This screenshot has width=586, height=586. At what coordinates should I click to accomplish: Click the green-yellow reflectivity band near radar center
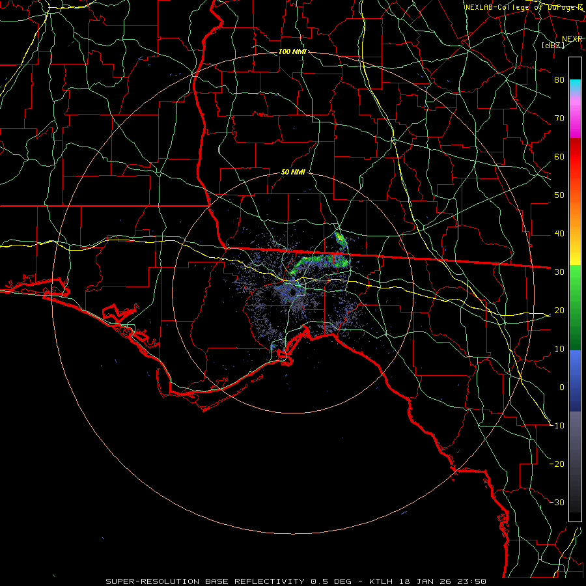click(x=320, y=263)
